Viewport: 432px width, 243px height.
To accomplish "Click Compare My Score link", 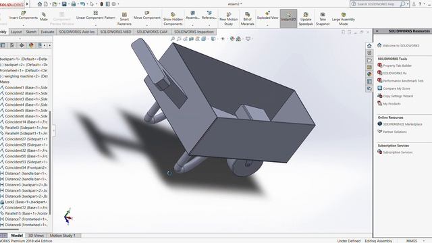I will coord(396,88).
